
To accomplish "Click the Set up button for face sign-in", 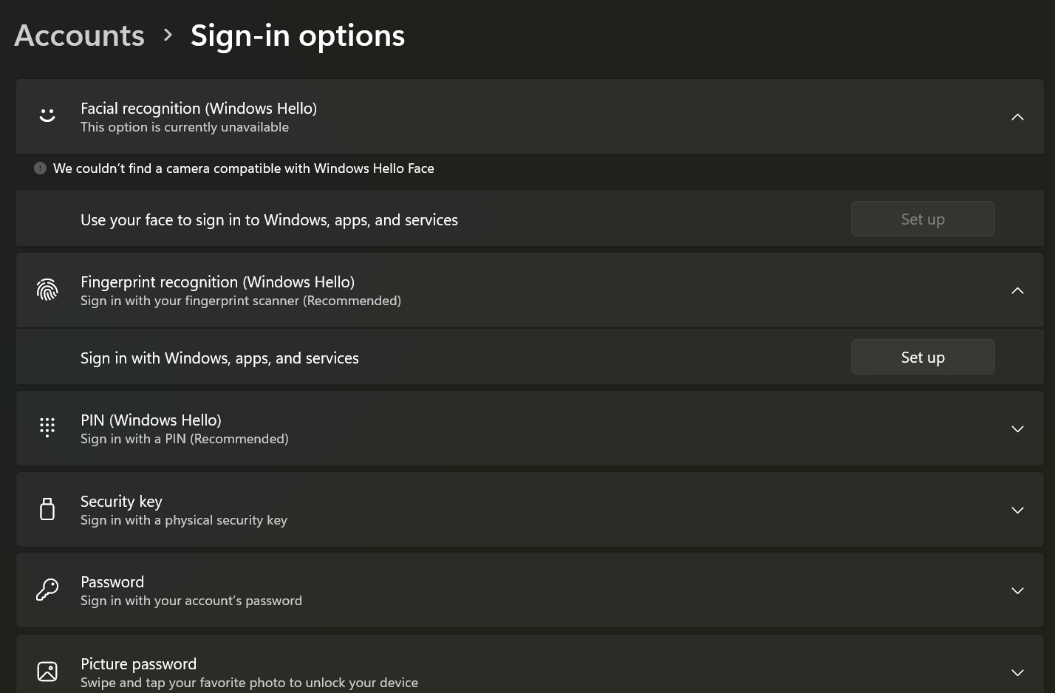I will 923,219.
